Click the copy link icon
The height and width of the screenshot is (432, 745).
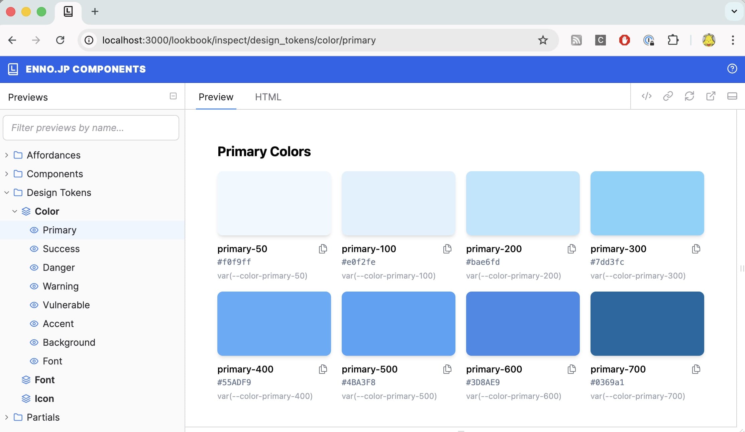point(668,96)
